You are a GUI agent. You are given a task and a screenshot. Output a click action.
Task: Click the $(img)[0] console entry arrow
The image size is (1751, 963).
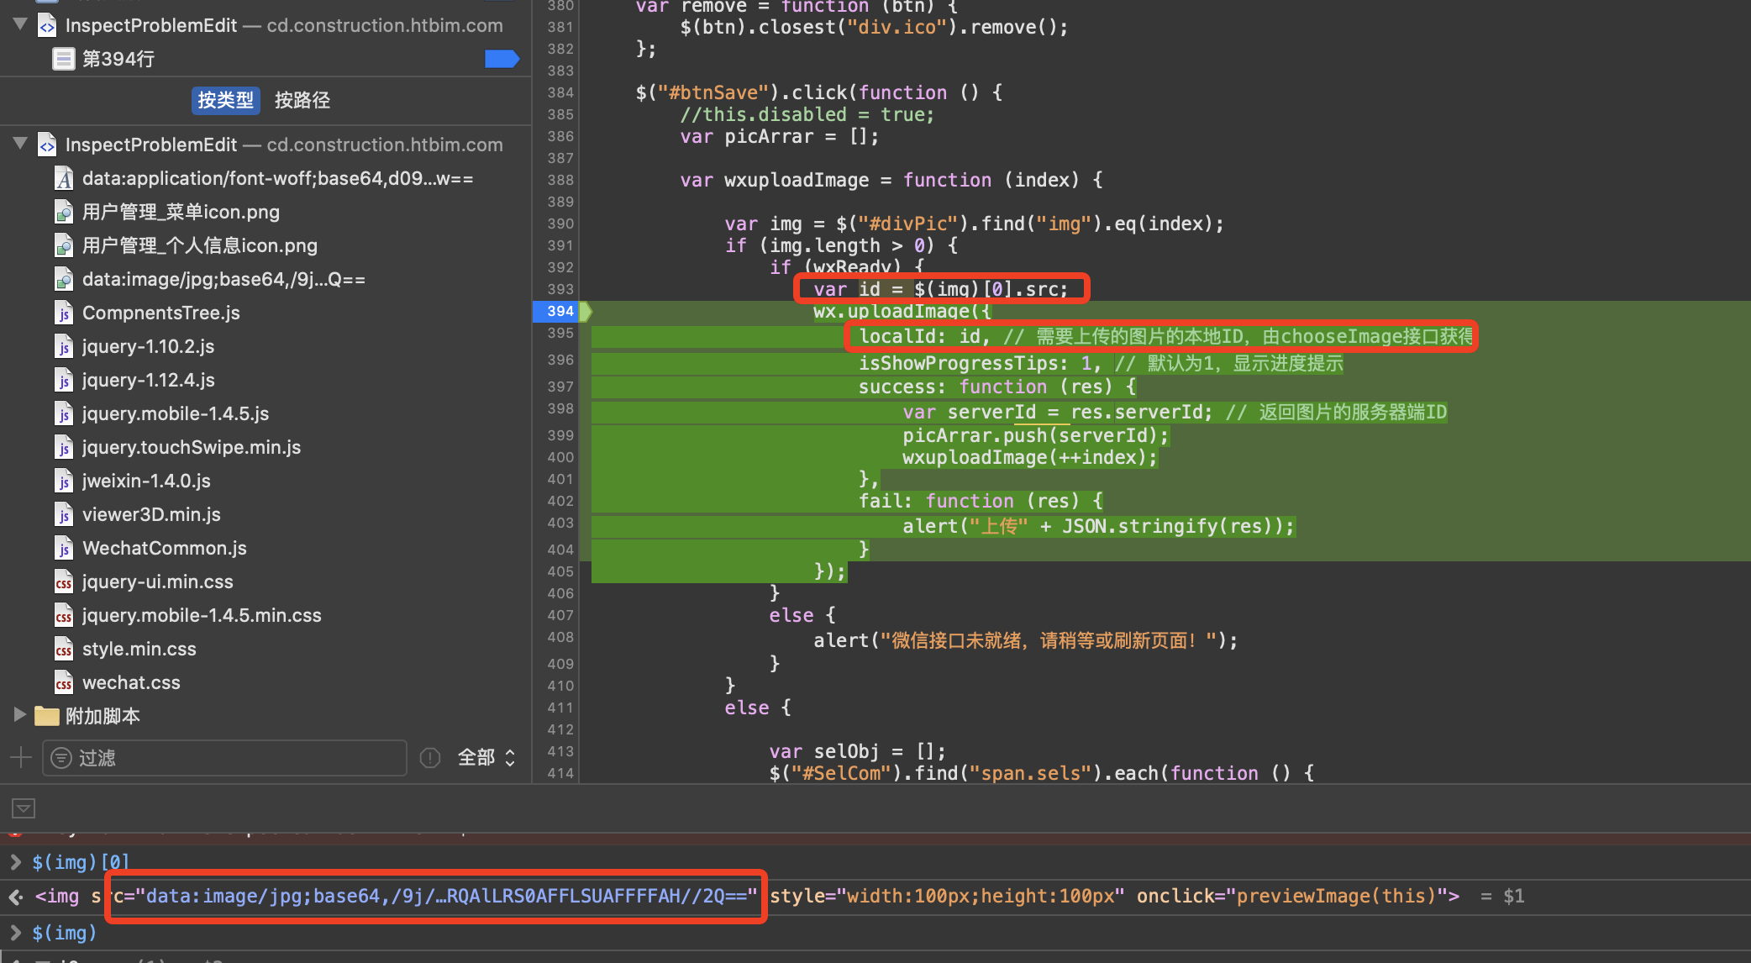click(15, 861)
